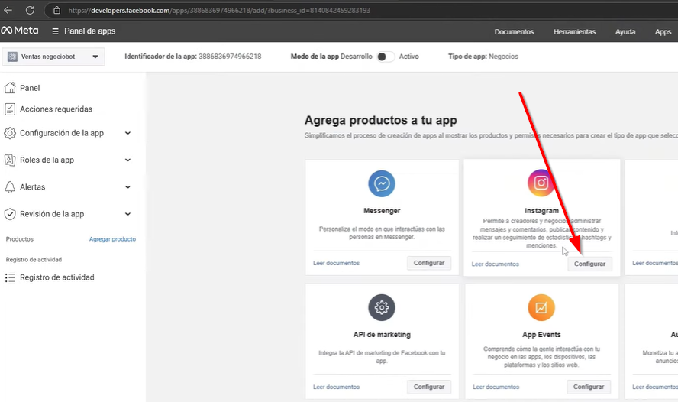Click the API de marketing gear icon
This screenshot has width=678, height=402.
(x=382, y=307)
